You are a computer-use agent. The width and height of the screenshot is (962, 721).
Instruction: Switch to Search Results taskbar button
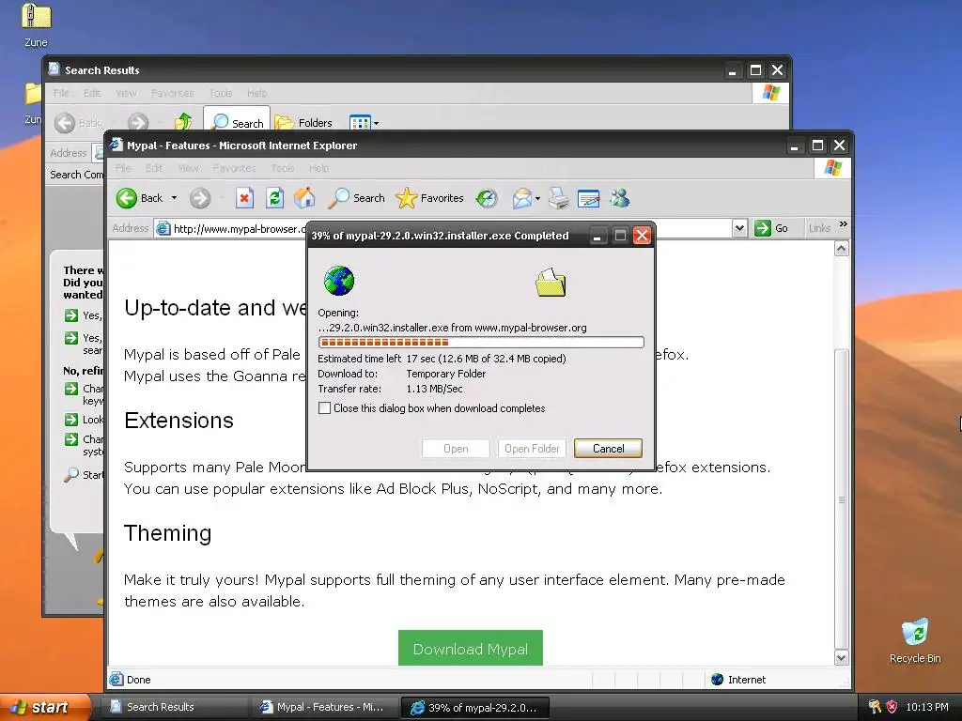click(174, 707)
